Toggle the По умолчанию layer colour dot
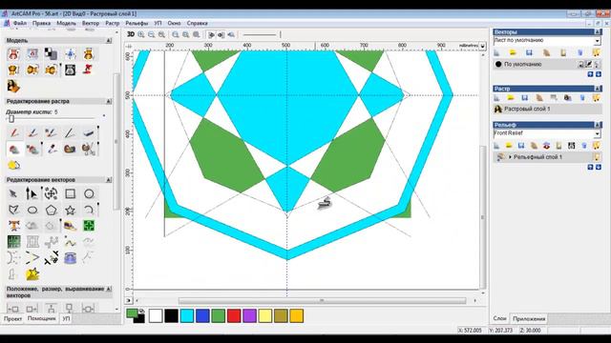 click(498, 64)
